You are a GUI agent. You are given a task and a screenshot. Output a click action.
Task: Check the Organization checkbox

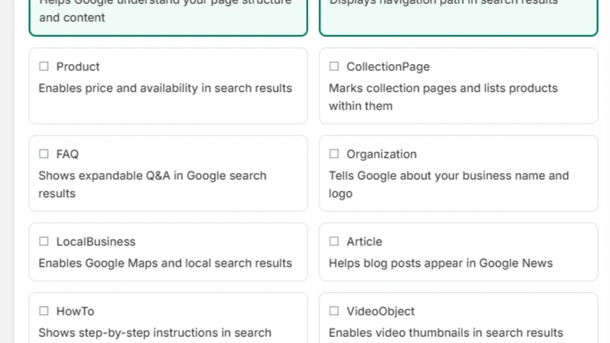[x=334, y=154]
